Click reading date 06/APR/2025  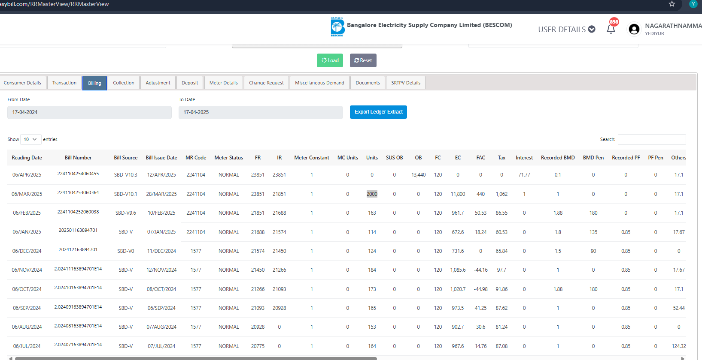click(x=27, y=175)
